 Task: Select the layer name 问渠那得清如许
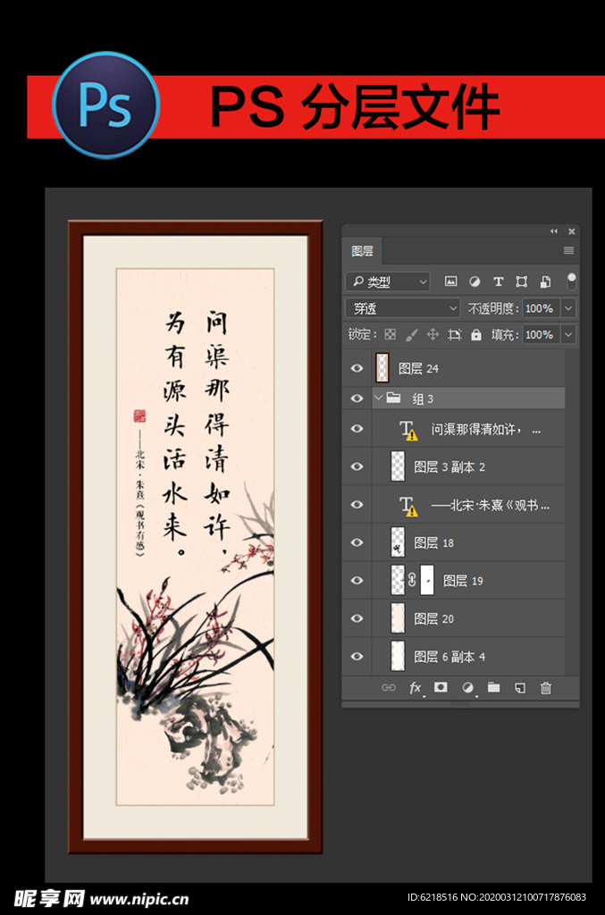pos(485,430)
